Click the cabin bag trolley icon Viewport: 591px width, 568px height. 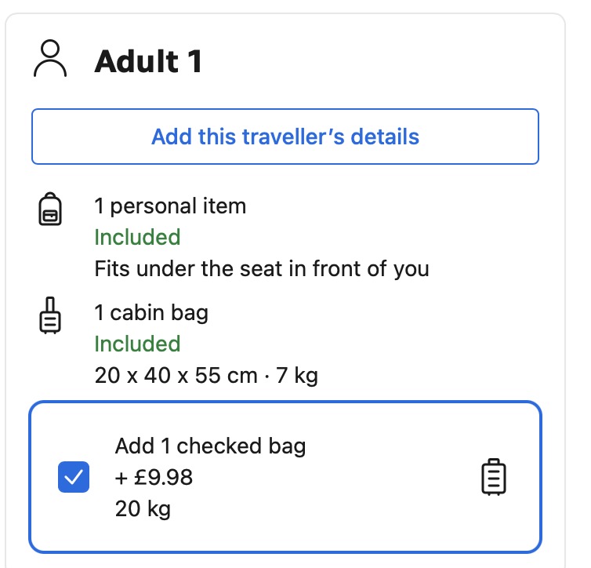coord(50,315)
